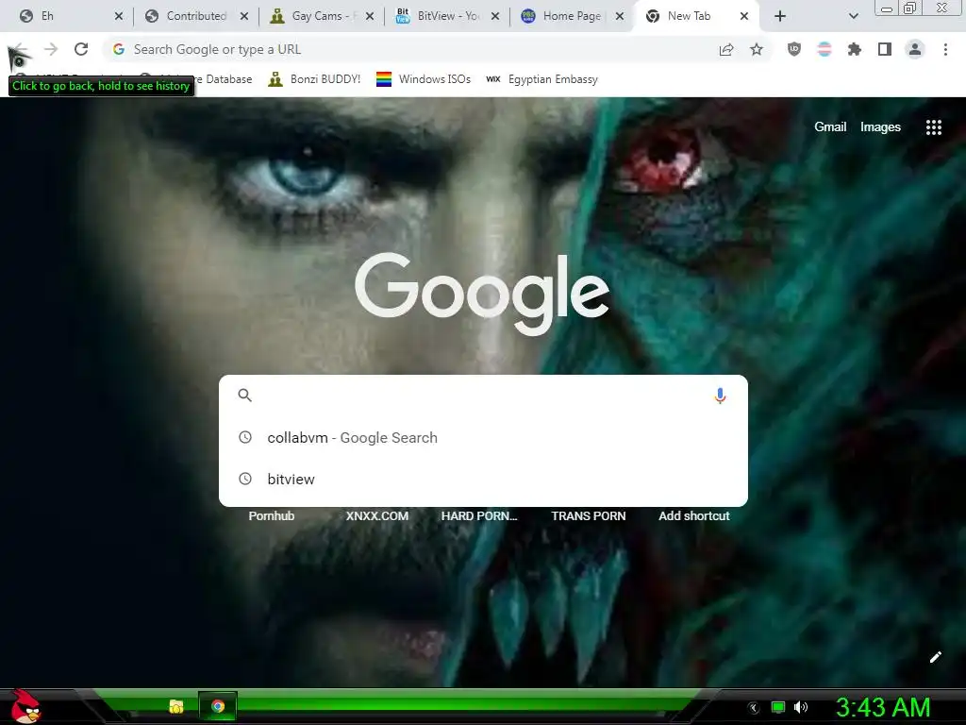Reload the page with the refresh icon

point(81,49)
